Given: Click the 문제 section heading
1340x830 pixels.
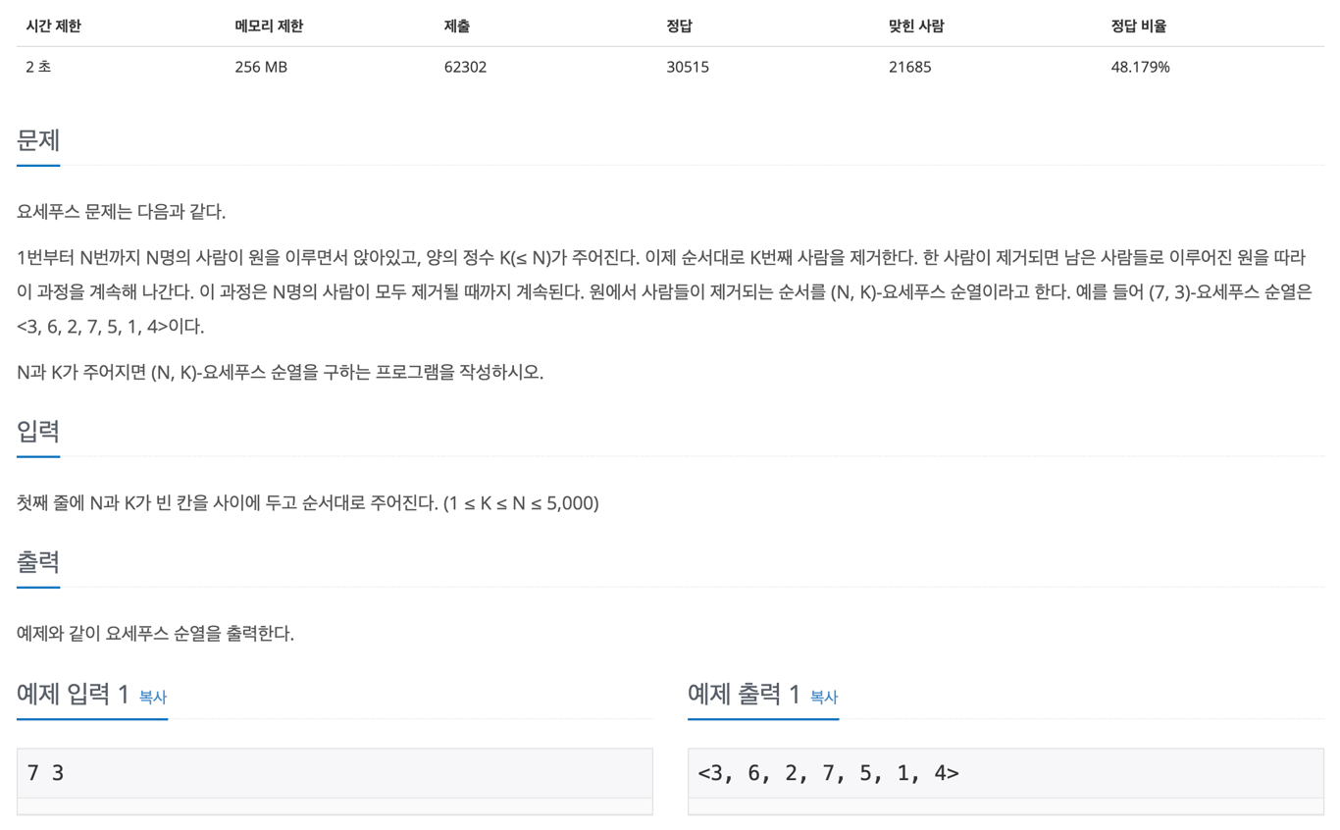Looking at the screenshot, I should pos(38,140).
